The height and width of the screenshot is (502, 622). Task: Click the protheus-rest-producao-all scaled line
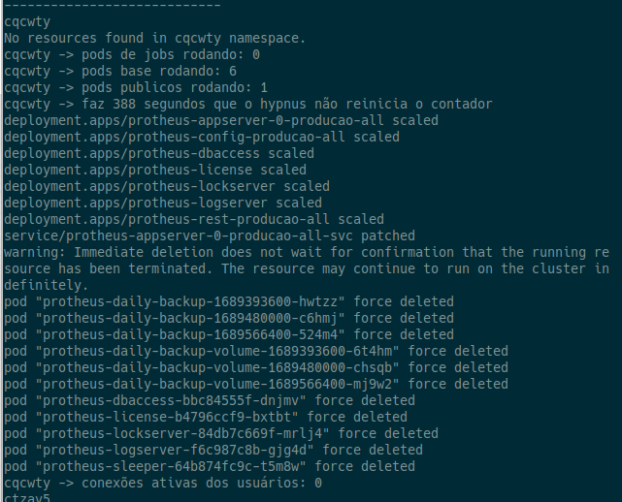tap(194, 219)
